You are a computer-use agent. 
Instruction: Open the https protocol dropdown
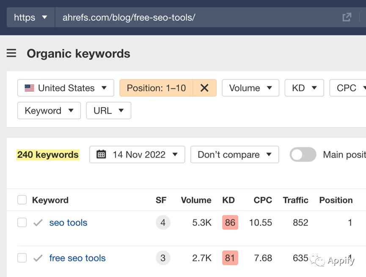(30, 17)
